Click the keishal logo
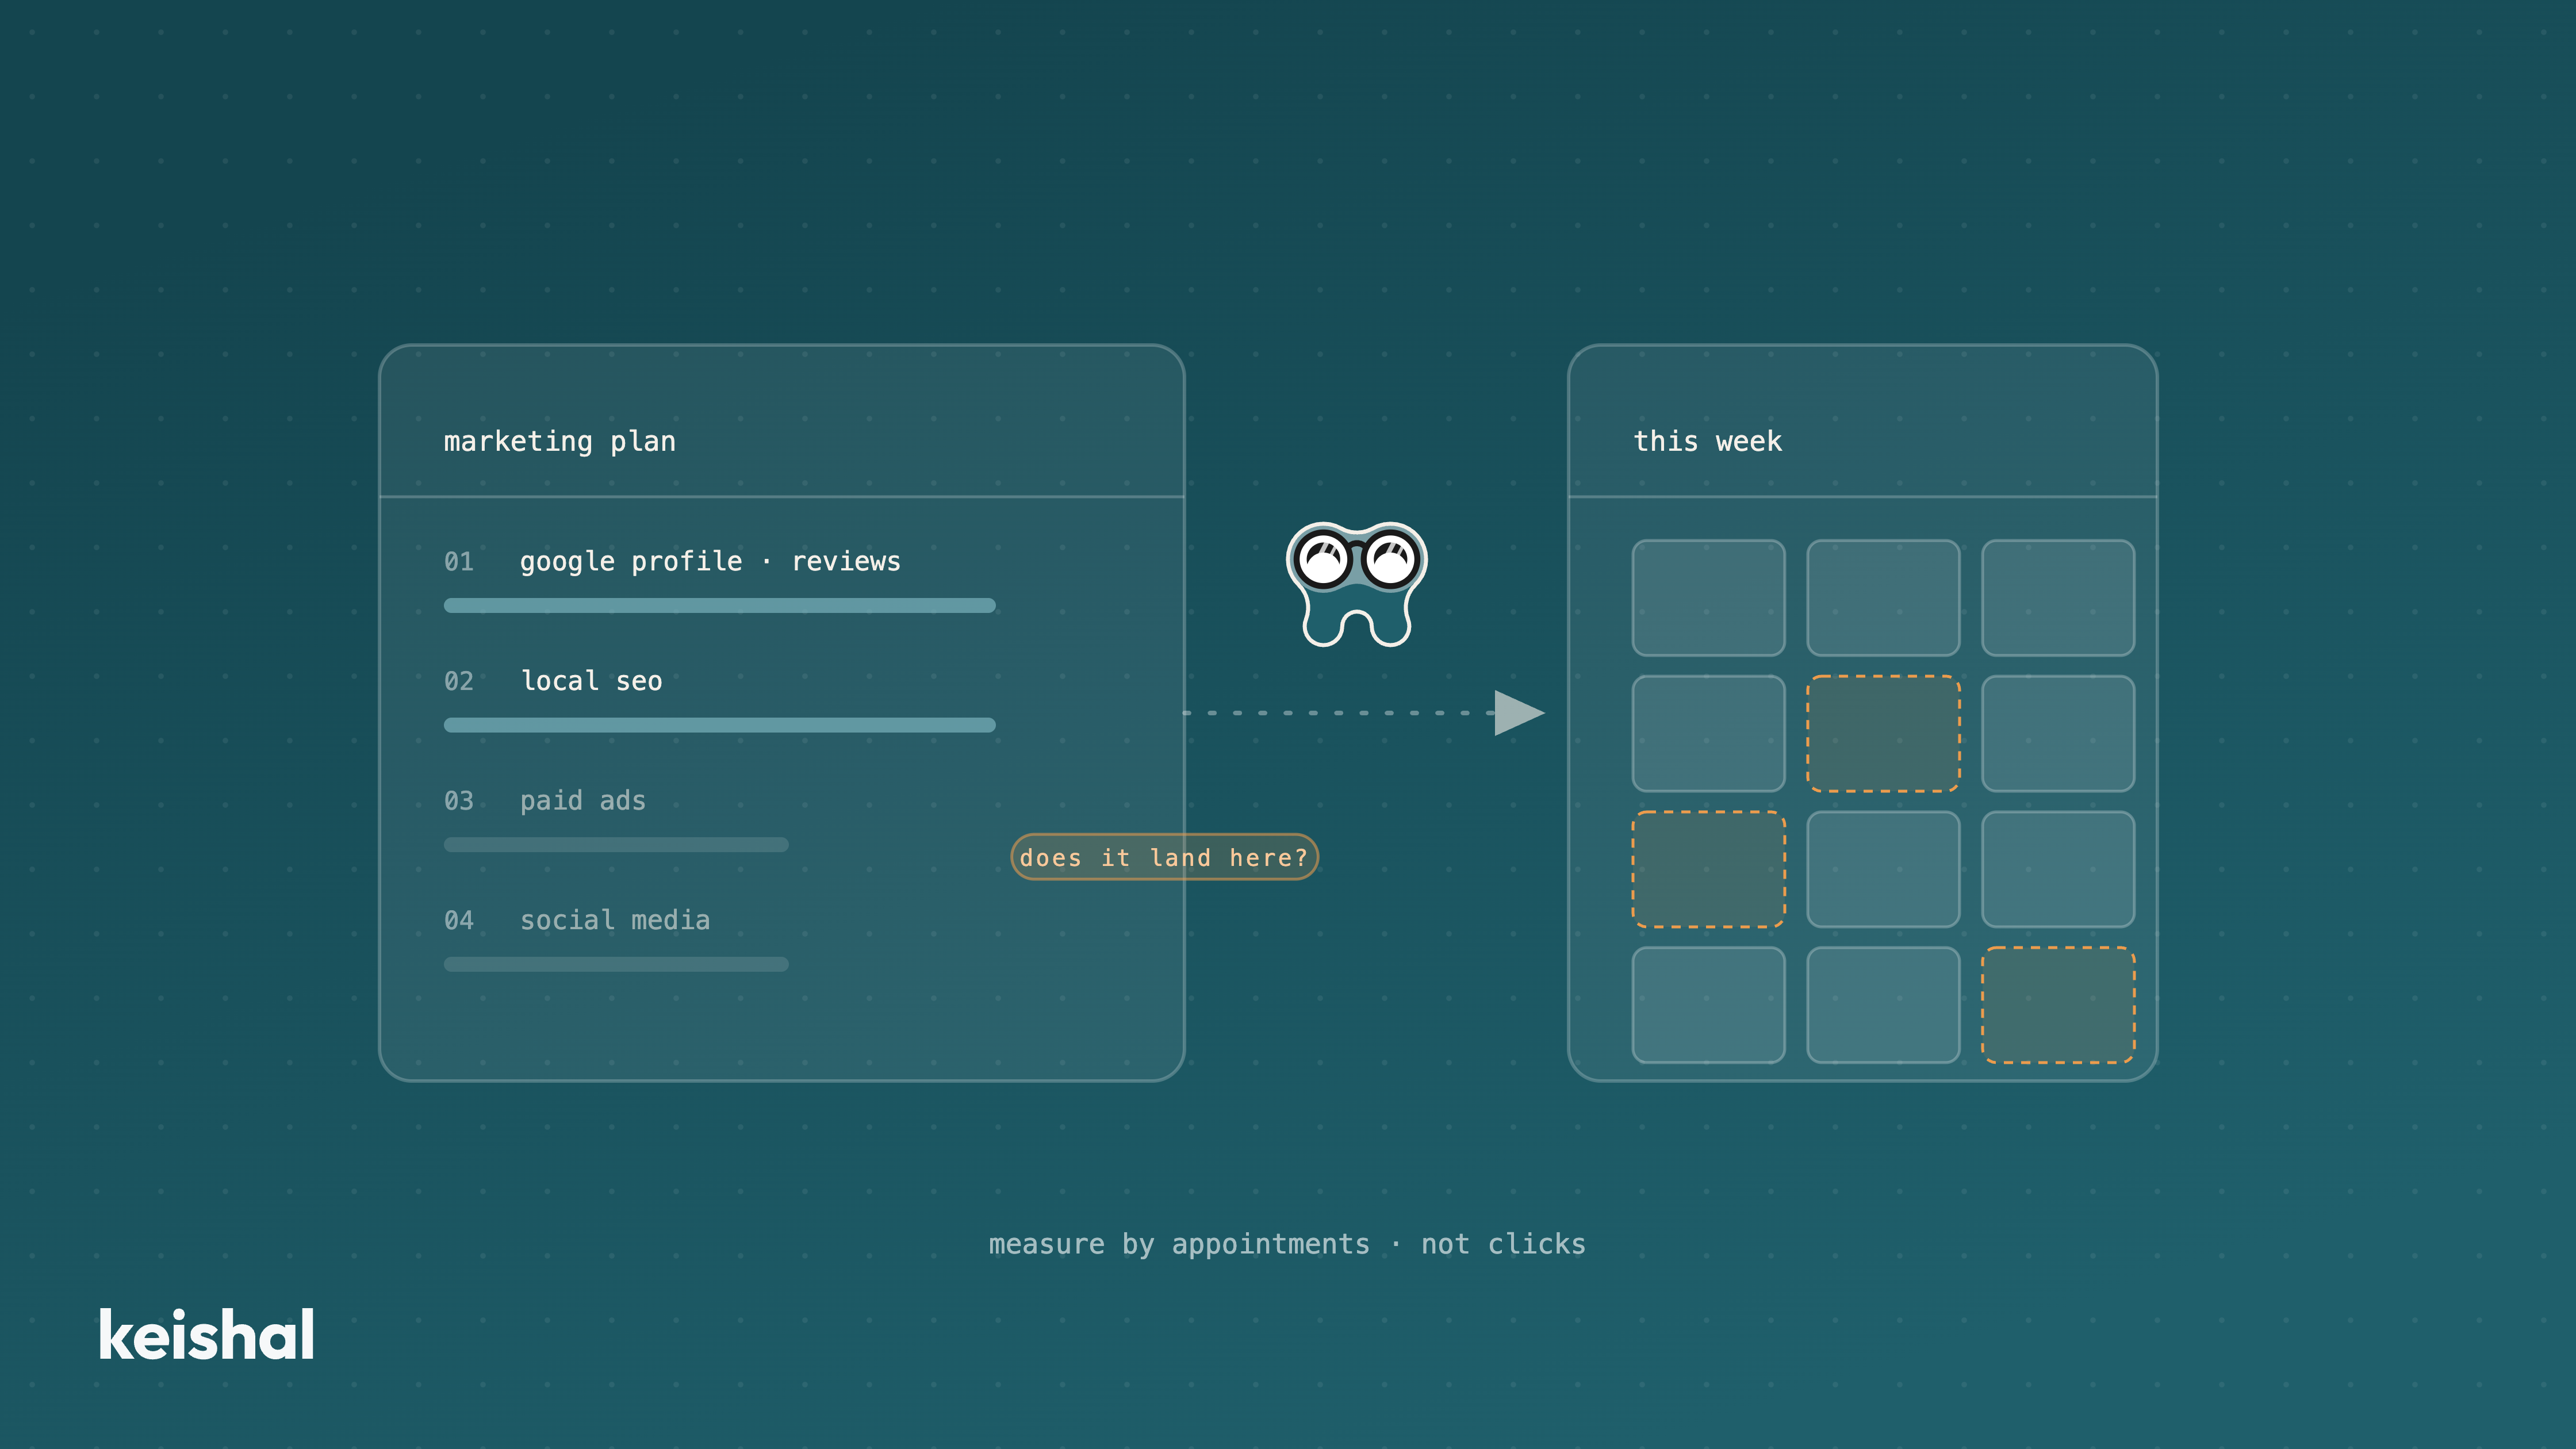This screenshot has width=2576, height=1449. tap(207, 1335)
